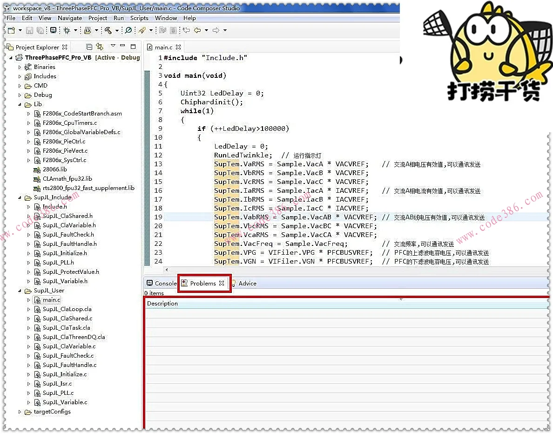
Task: Click the Description column header
Action: (162, 304)
